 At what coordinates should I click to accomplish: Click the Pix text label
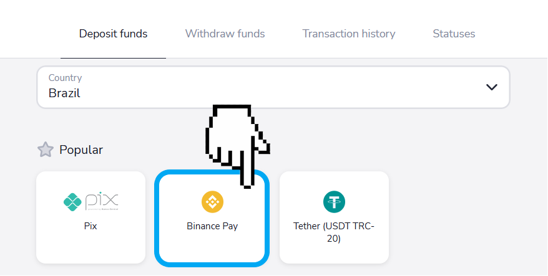tap(91, 226)
